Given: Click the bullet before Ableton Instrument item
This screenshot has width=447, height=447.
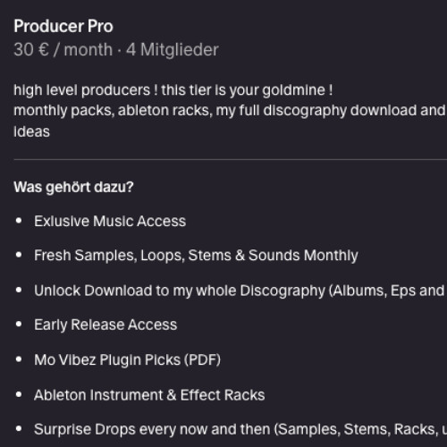Looking at the screenshot, I should point(19,394).
